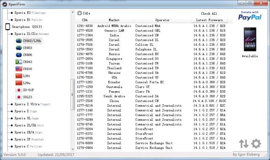Click the device tree scroll down arrow
Viewport: 270px width, 160px height.
[73, 149]
